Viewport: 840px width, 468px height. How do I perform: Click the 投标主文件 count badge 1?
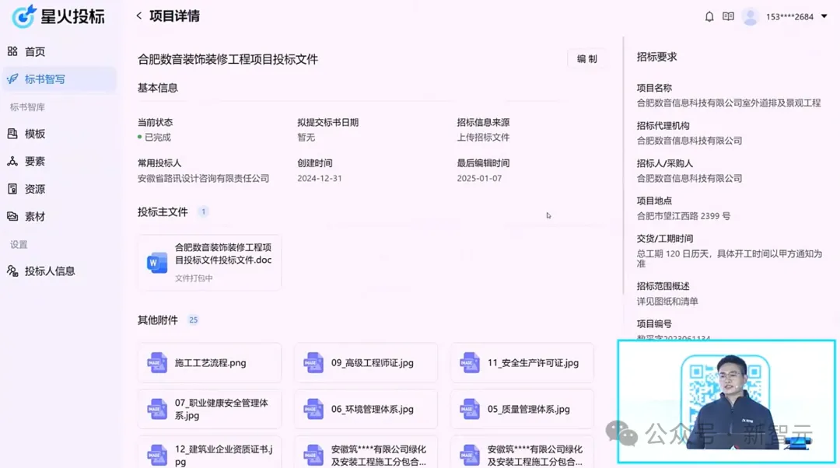pos(203,211)
